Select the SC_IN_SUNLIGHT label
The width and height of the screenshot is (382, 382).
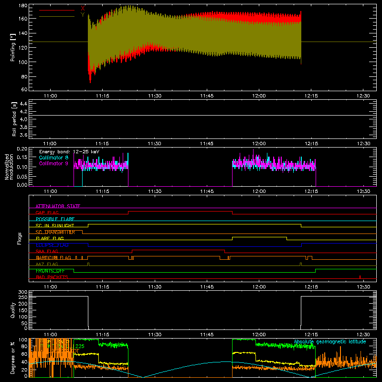coord(55,225)
